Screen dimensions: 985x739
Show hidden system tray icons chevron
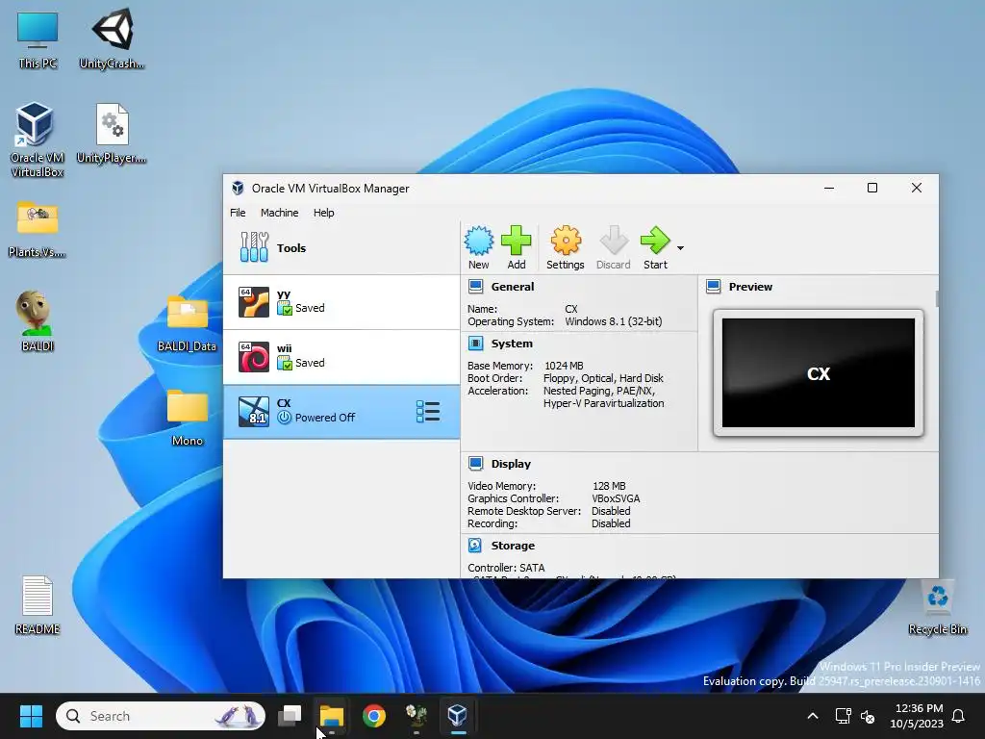coord(812,716)
